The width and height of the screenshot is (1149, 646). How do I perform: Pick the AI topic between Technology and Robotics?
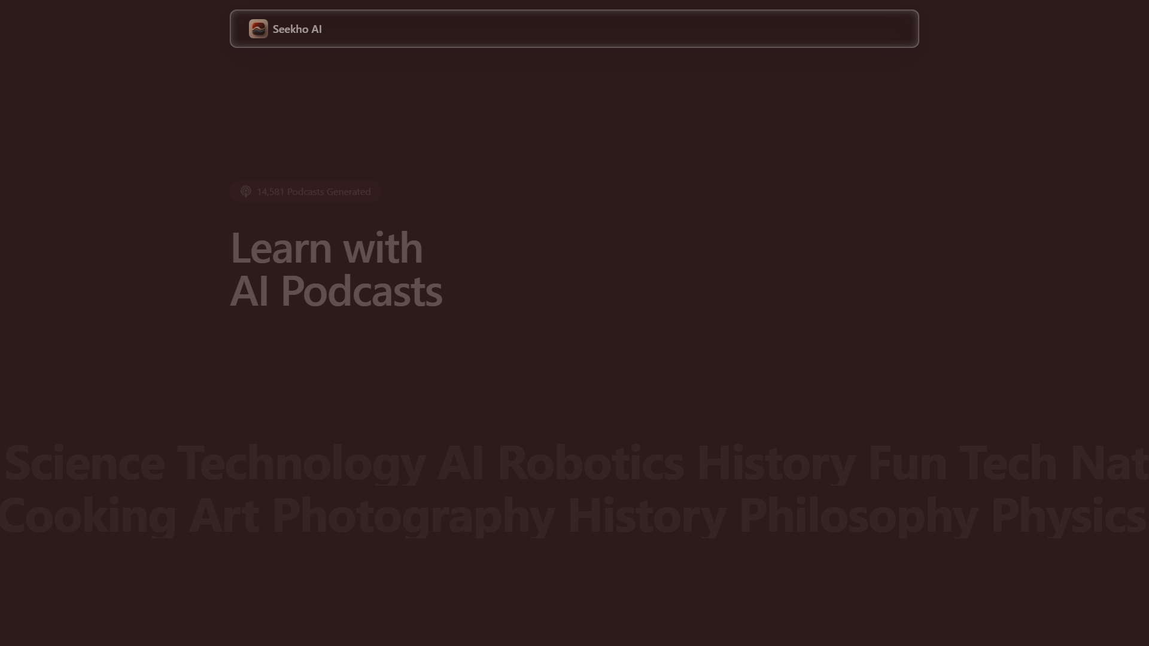[x=461, y=462]
